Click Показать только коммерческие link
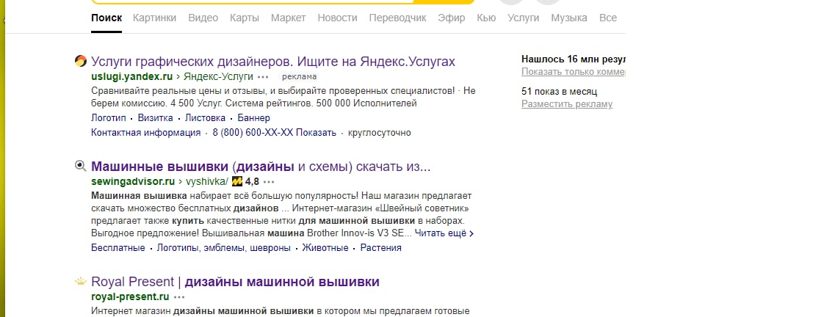The image size is (813, 317). coord(574,72)
